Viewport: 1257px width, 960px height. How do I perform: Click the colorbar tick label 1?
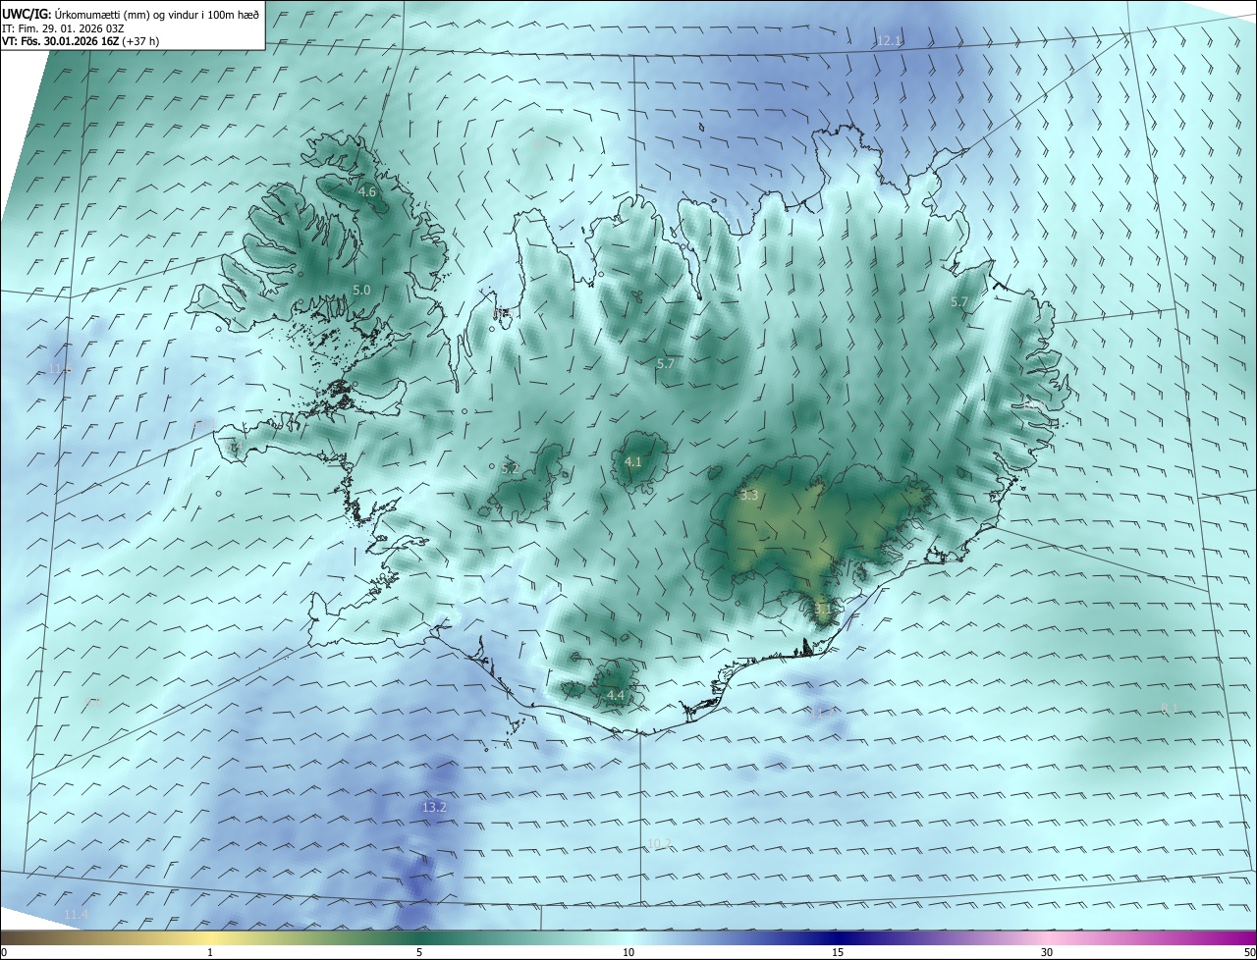pyautogui.click(x=210, y=952)
